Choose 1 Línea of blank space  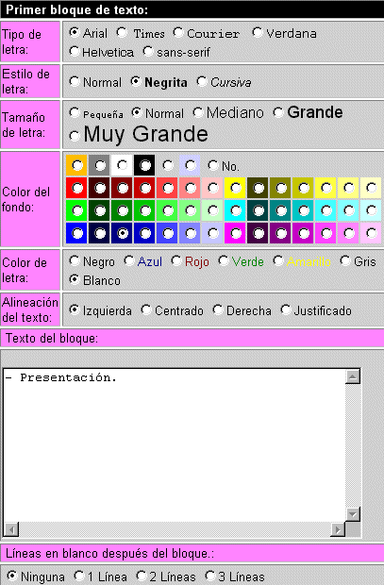(x=79, y=576)
